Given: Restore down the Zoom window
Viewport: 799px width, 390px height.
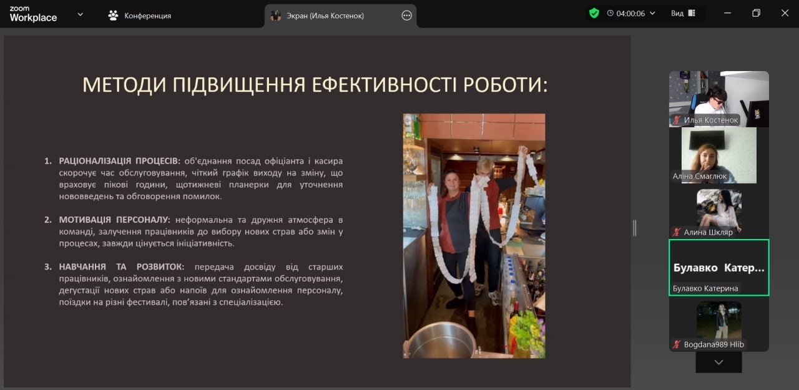Looking at the screenshot, I should coord(756,13).
